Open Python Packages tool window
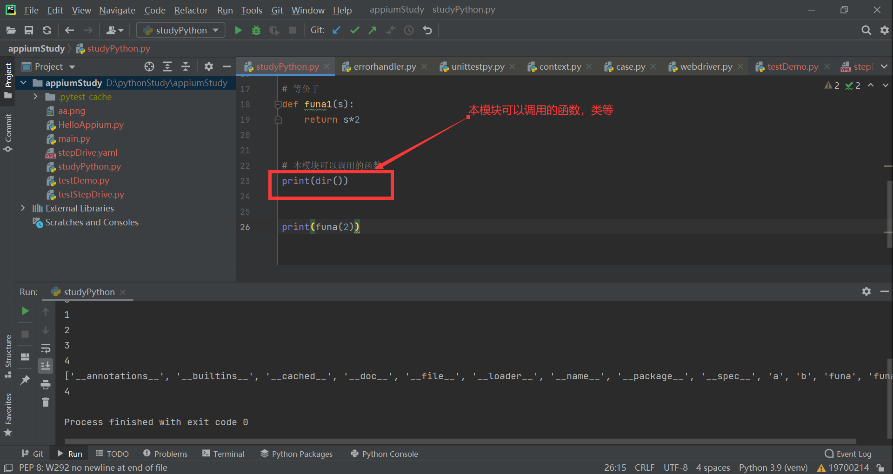893x474 pixels. 296,454
